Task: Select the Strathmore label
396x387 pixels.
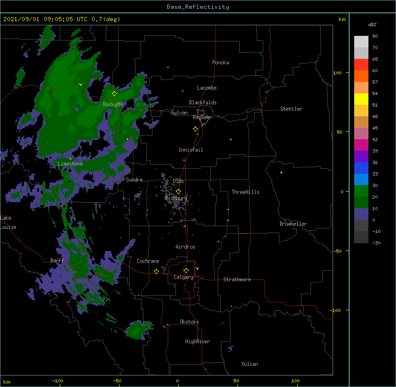Action: click(x=237, y=279)
